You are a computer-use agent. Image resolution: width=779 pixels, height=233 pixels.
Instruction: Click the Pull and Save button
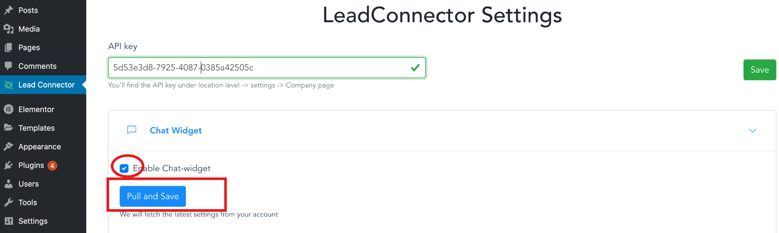click(x=153, y=196)
